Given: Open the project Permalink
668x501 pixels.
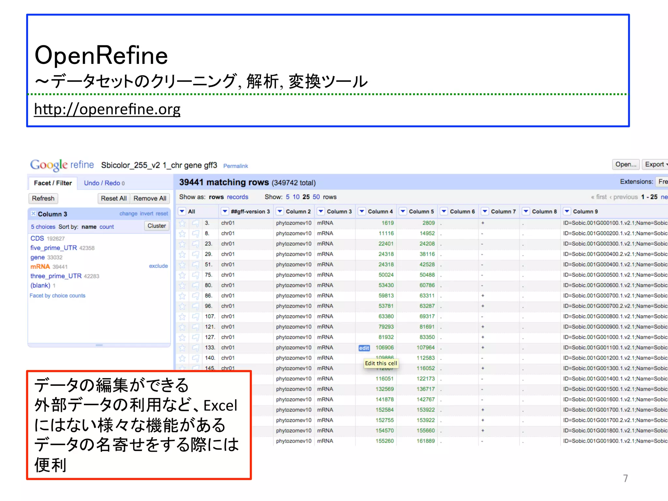Looking at the screenshot, I should click(235, 166).
